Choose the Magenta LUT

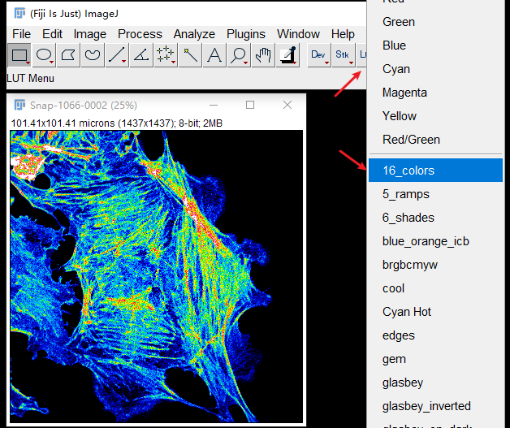click(x=435, y=93)
